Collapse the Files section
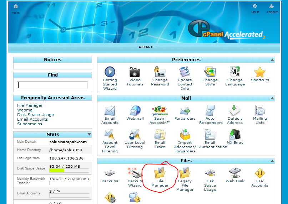The width and height of the screenshot is (288, 204). point(272,161)
